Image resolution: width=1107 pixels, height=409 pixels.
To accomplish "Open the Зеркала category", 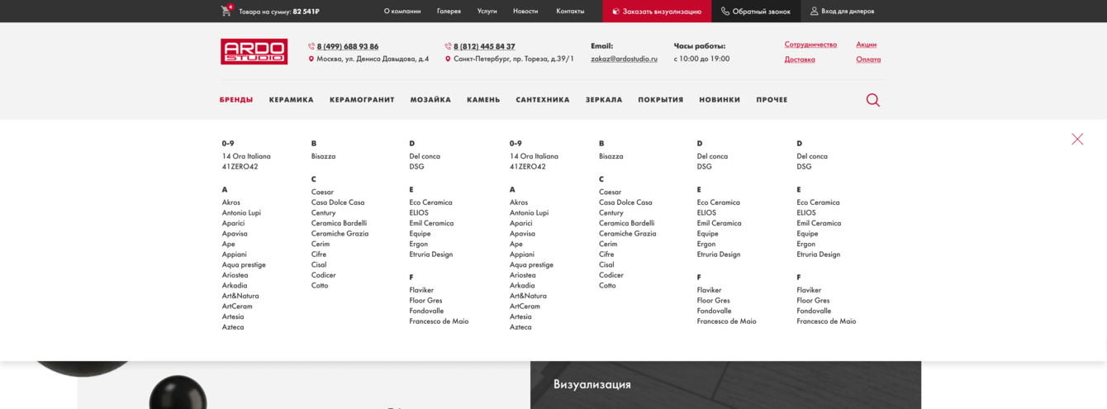I will (604, 100).
